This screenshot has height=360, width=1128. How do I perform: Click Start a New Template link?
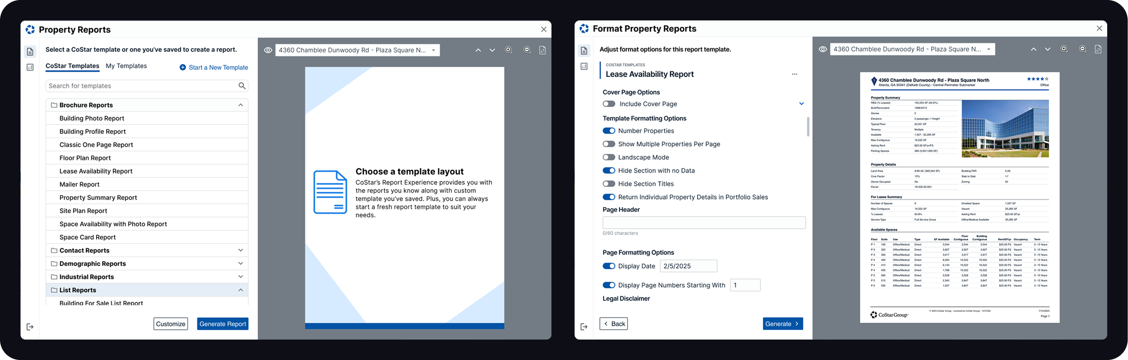coord(218,67)
